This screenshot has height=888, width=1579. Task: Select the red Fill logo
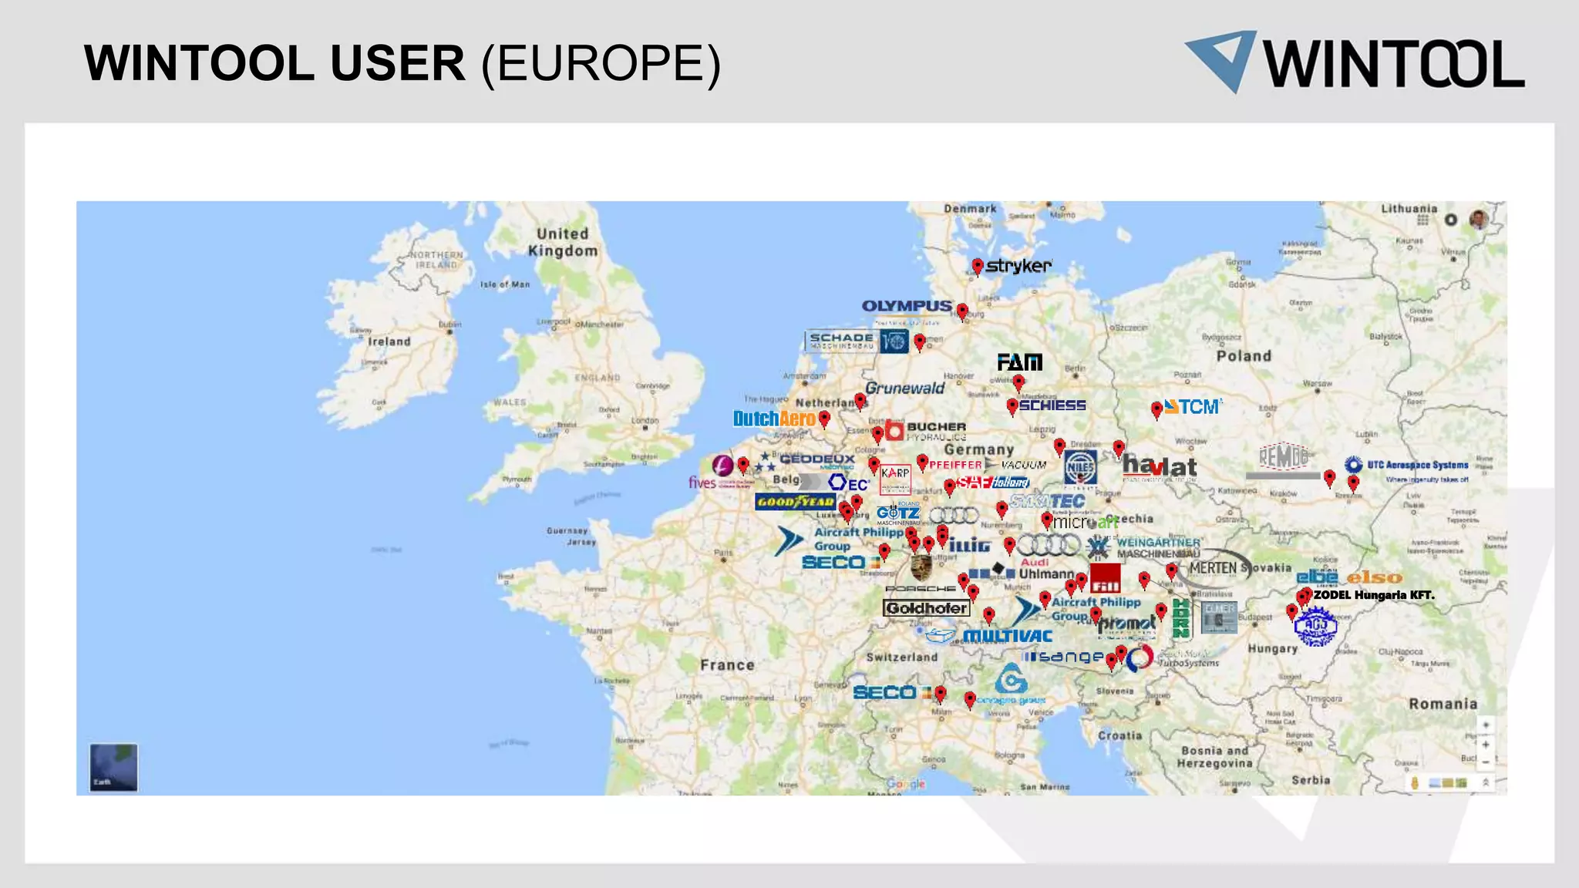click(1105, 578)
